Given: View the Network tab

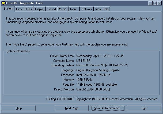Looking at the screenshot, I should click(86, 9).
